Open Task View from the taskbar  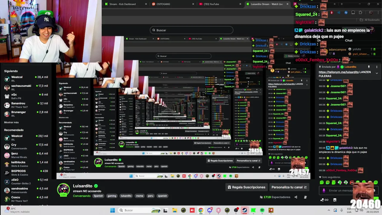[166, 210]
